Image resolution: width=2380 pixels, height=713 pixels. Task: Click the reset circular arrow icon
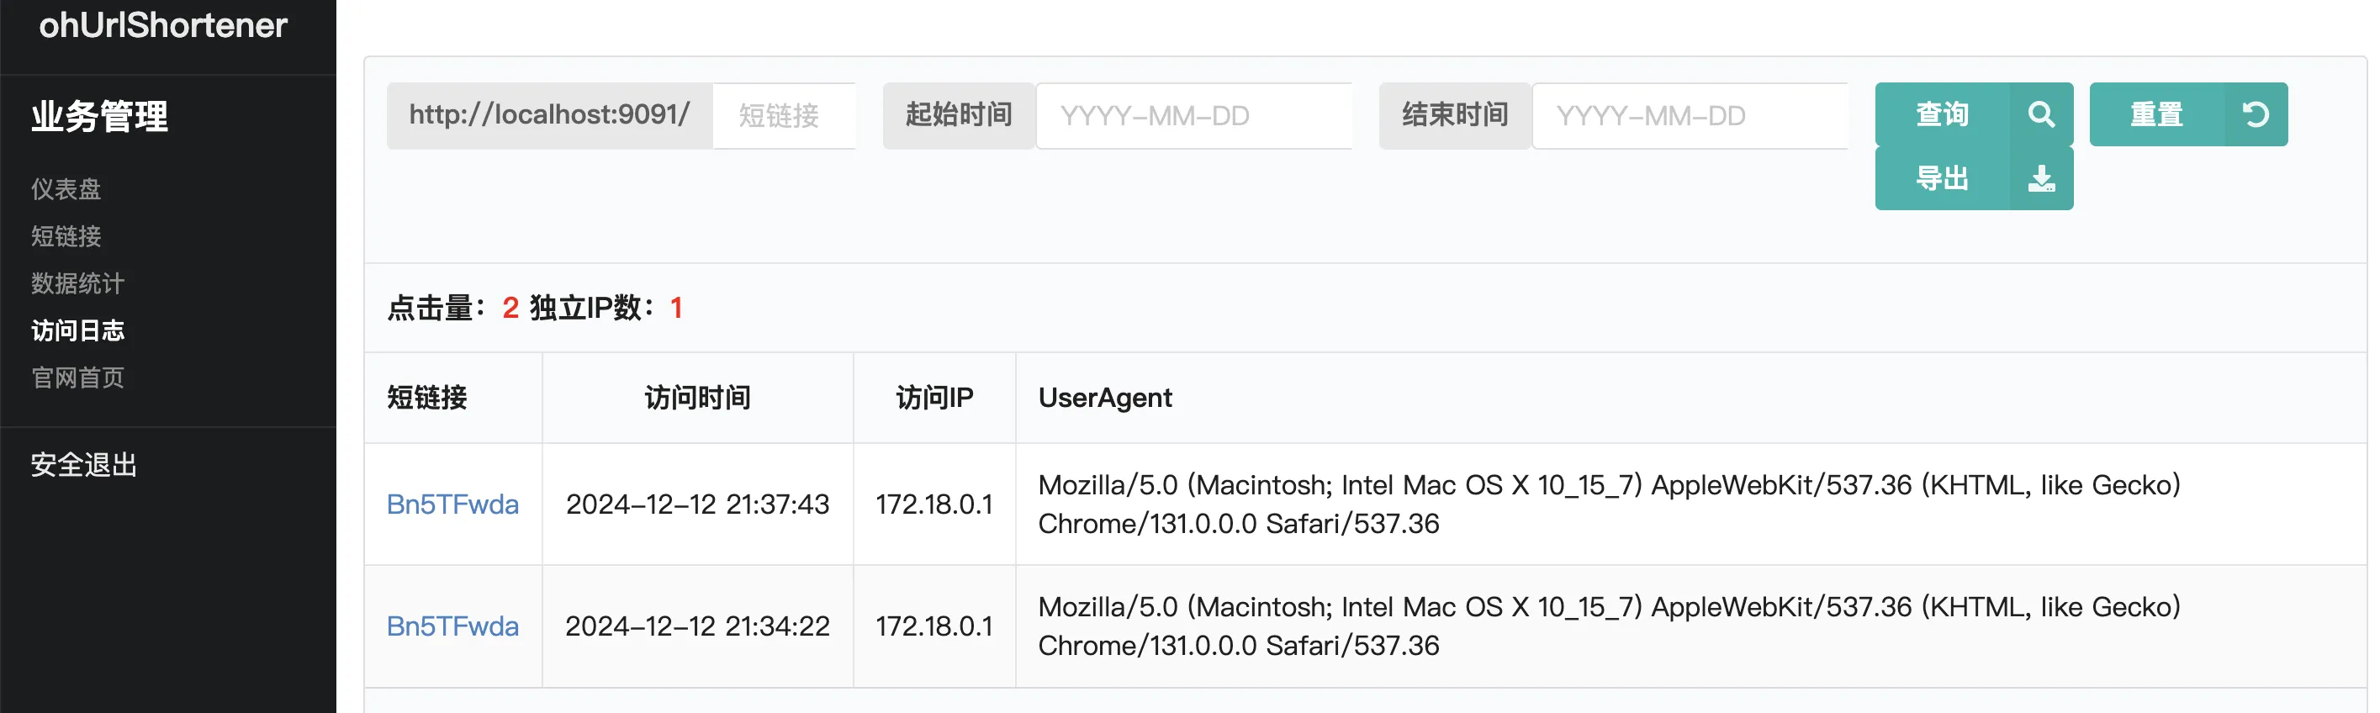click(2256, 114)
